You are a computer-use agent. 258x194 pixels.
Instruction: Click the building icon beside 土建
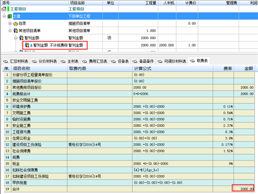click(x=10, y=16)
